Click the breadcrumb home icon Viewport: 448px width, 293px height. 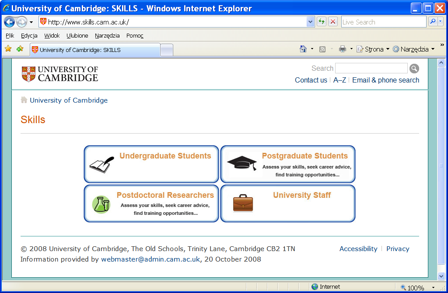(x=24, y=100)
